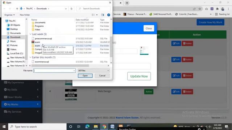Open Chrome extensions puzzle icon
The image size is (232, 130).
(217, 9)
